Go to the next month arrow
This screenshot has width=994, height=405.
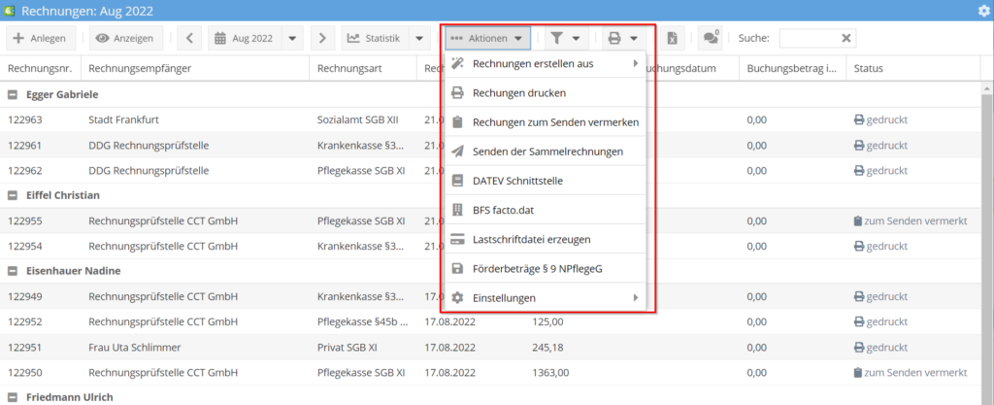[x=323, y=38]
